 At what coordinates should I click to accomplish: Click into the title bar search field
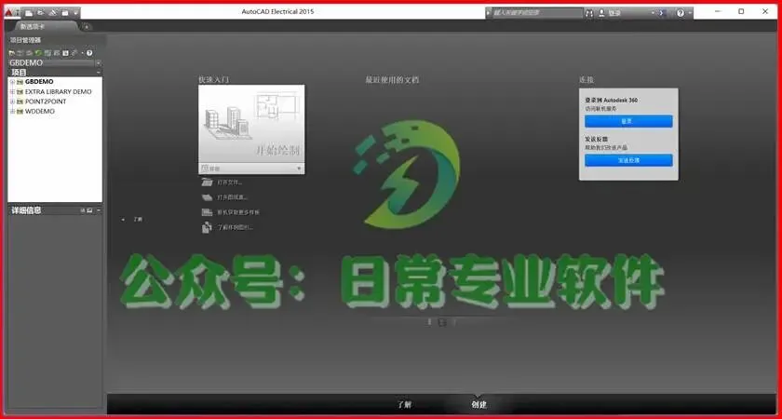pos(538,12)
